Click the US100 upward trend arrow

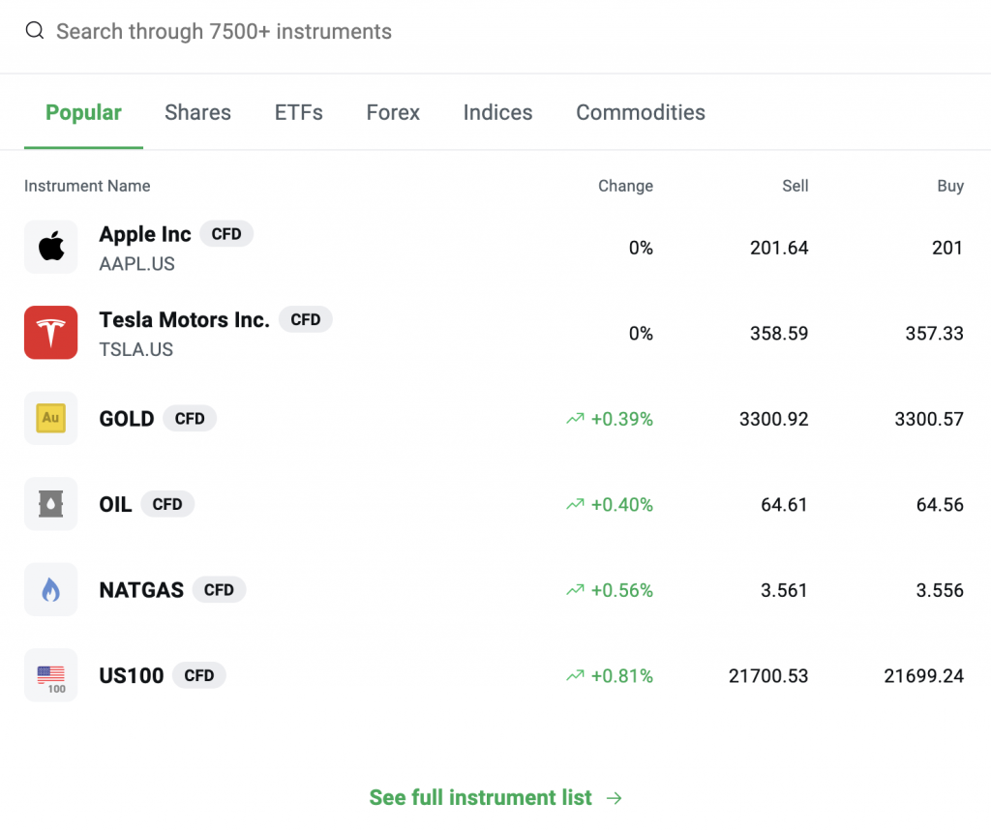point(575,675)
